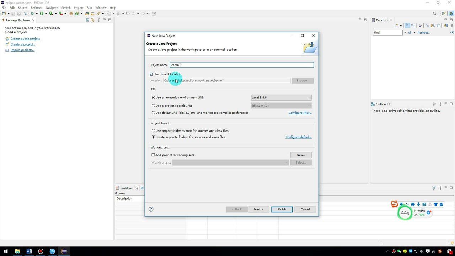Select Use a project specific JRE
The width and height of the screenshot is (455, 256).
(154, 106)
